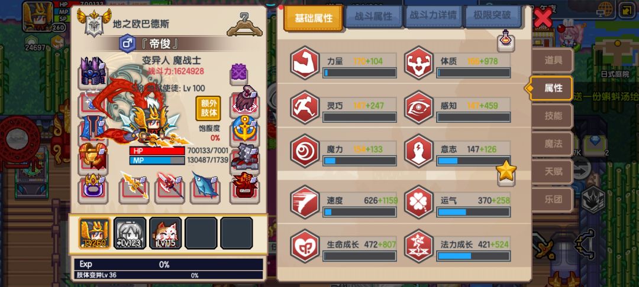
Task: Select the 感知 eye attribute icon
Action: [x=418, y=107]
